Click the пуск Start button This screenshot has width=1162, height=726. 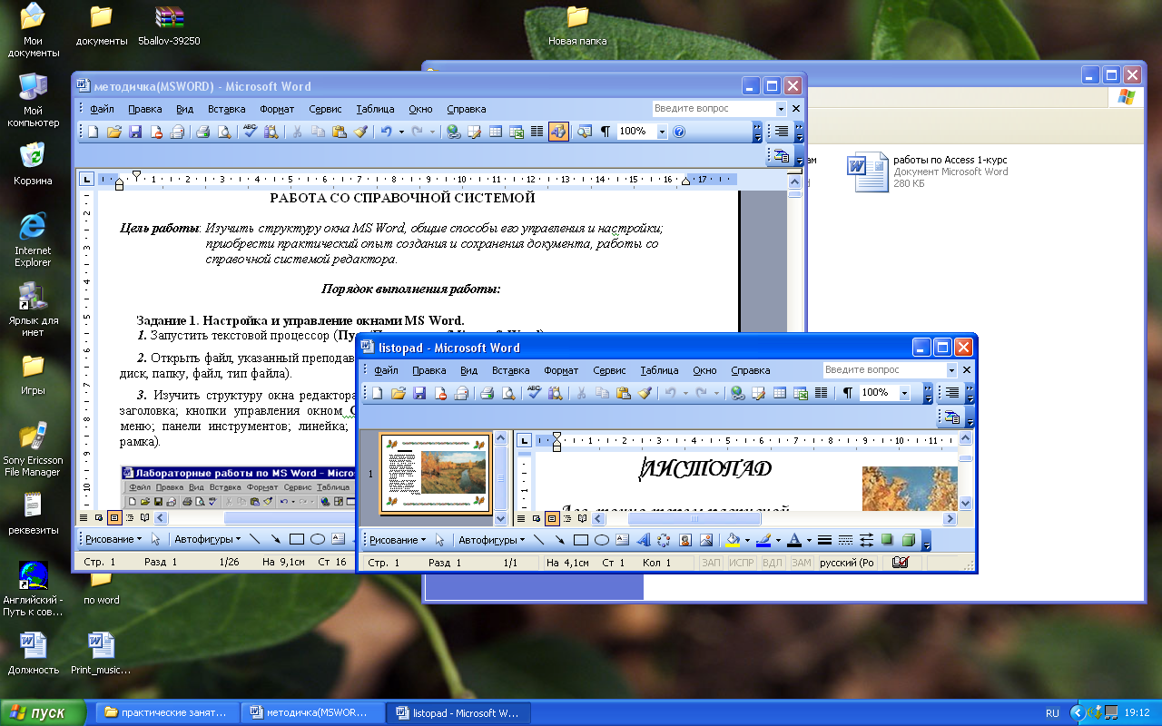click(43, 712)
